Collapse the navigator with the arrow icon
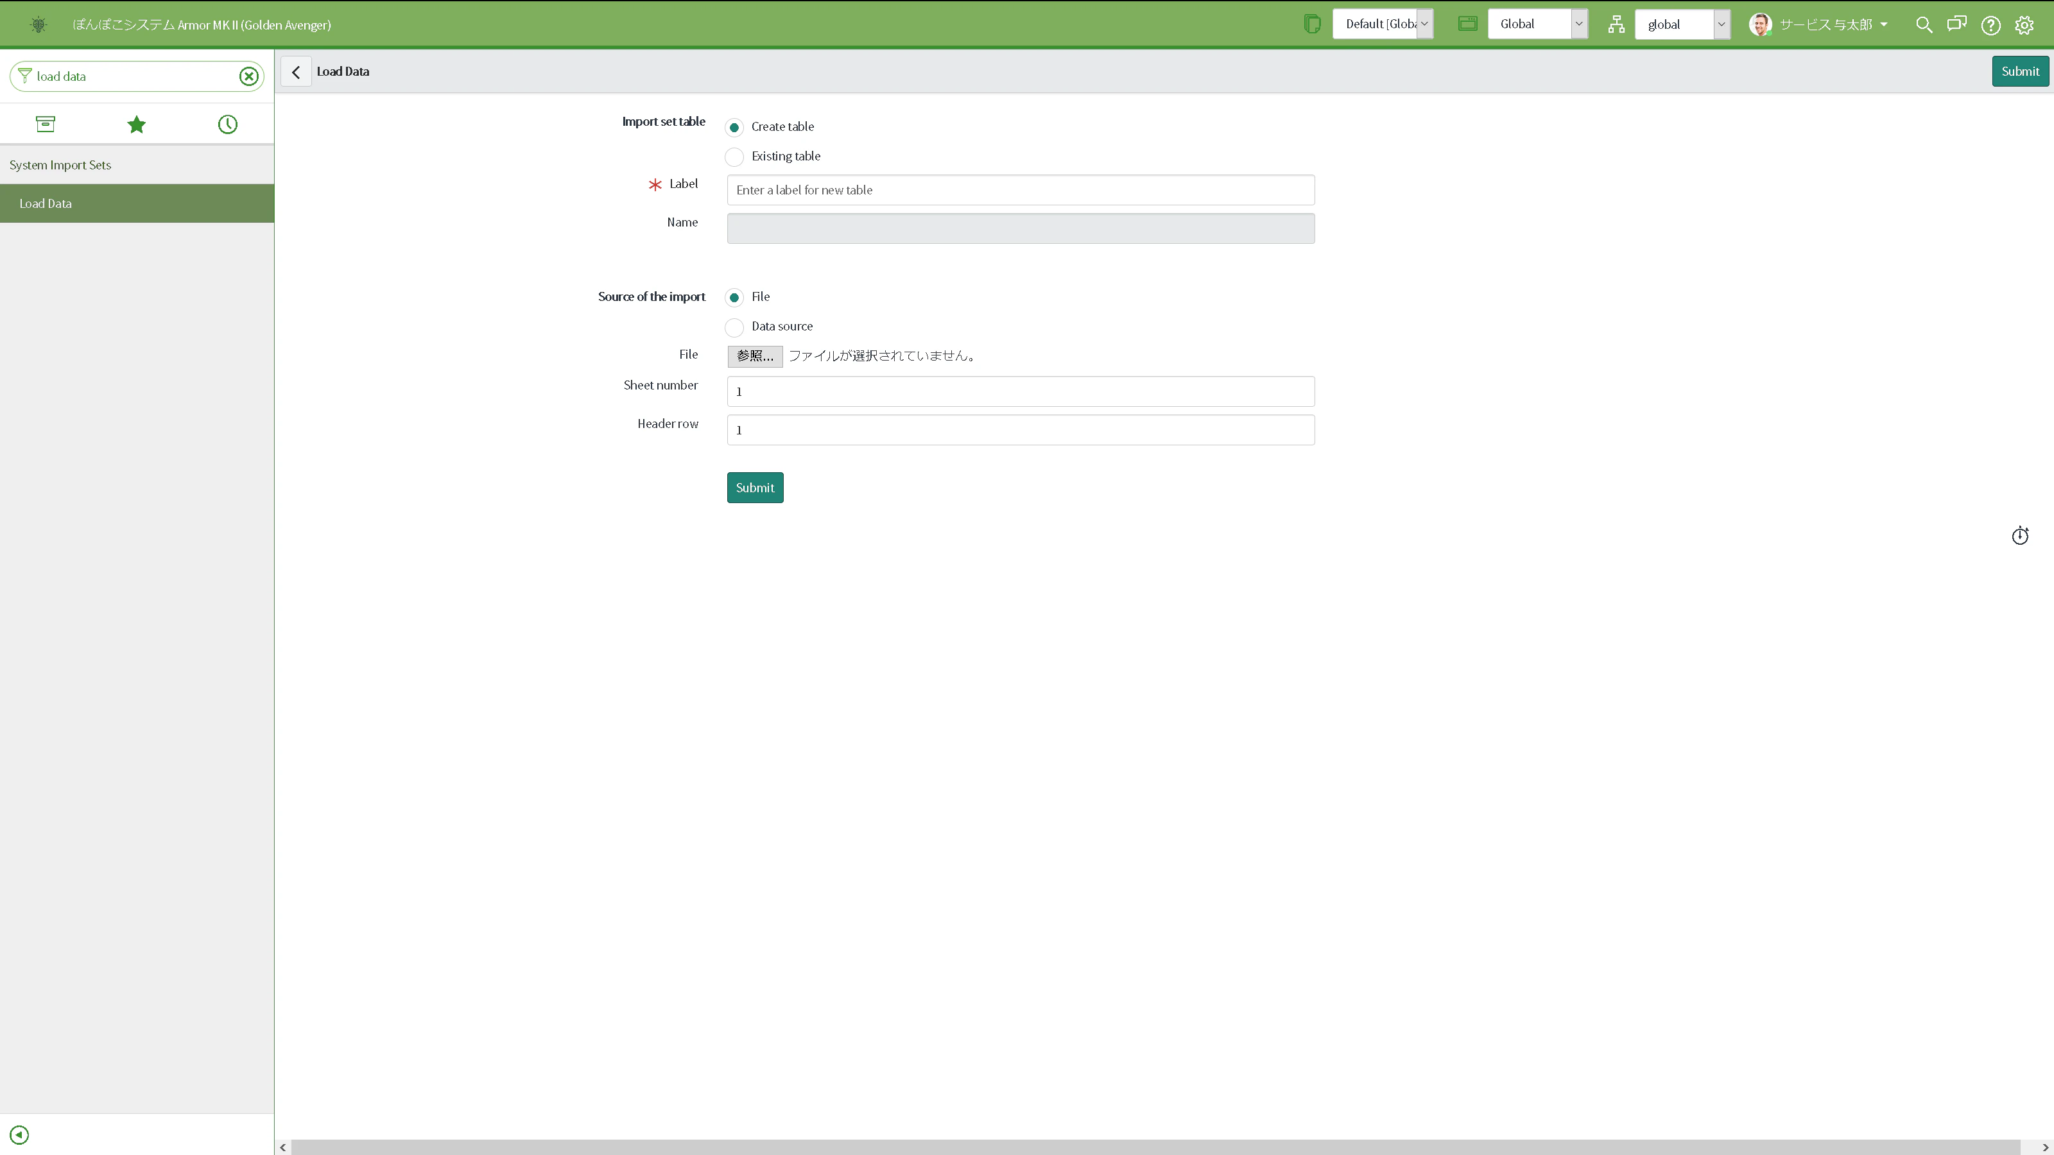 point(19,1134)
